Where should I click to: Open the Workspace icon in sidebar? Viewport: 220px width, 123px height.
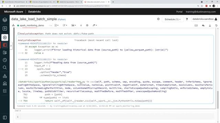5,45
